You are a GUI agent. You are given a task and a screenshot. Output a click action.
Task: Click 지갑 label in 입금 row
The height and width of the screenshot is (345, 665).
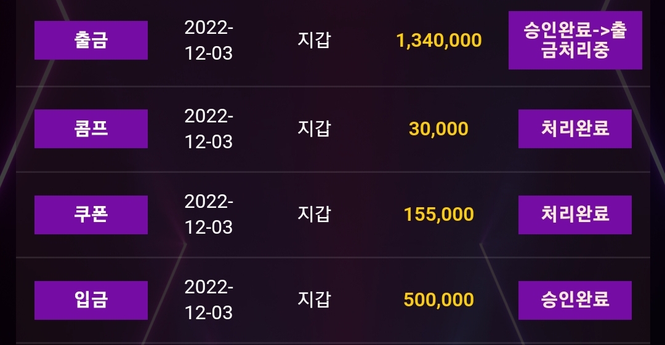314,299
